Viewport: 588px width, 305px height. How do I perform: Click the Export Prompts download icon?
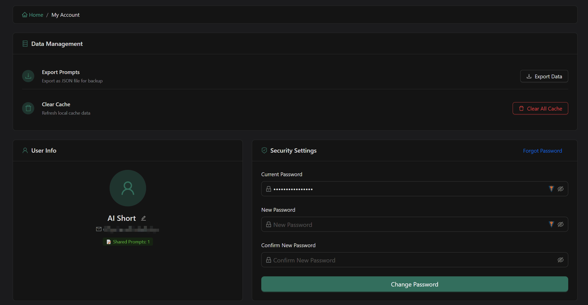point(28,76)
